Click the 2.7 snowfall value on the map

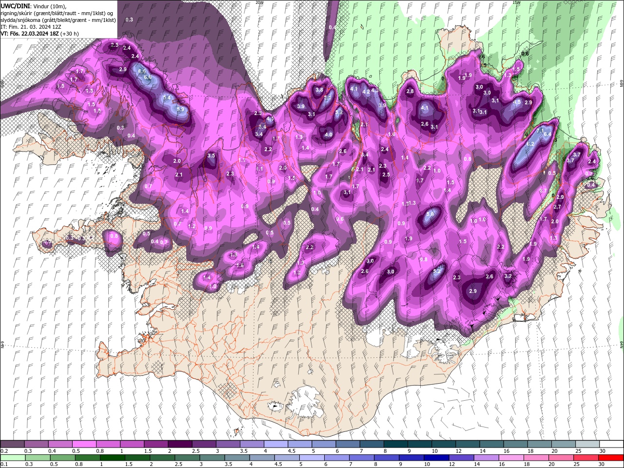click(558, 207)
